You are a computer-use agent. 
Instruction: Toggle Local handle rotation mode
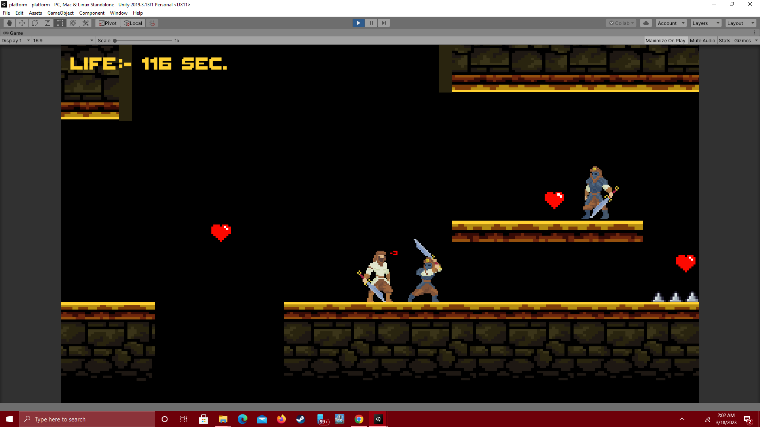pos(133,23)
